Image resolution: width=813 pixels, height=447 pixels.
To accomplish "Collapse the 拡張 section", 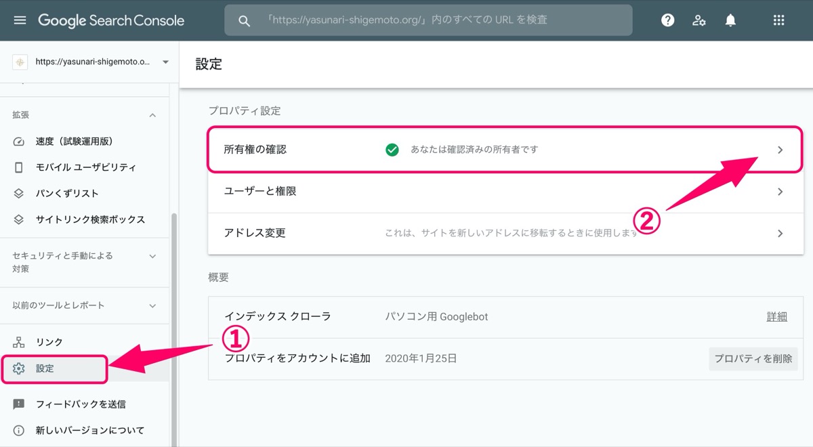I will [x=152, y=116].
